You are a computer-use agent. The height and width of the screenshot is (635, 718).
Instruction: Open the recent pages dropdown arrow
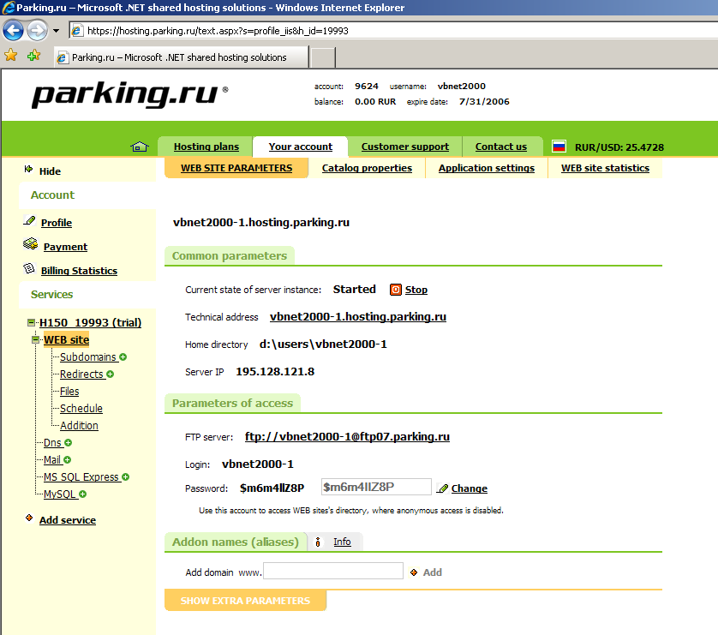coord(56,31)
